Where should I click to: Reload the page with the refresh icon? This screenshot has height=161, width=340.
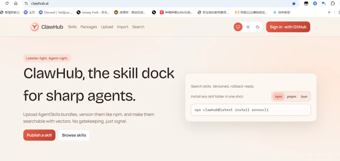[7, 3]
